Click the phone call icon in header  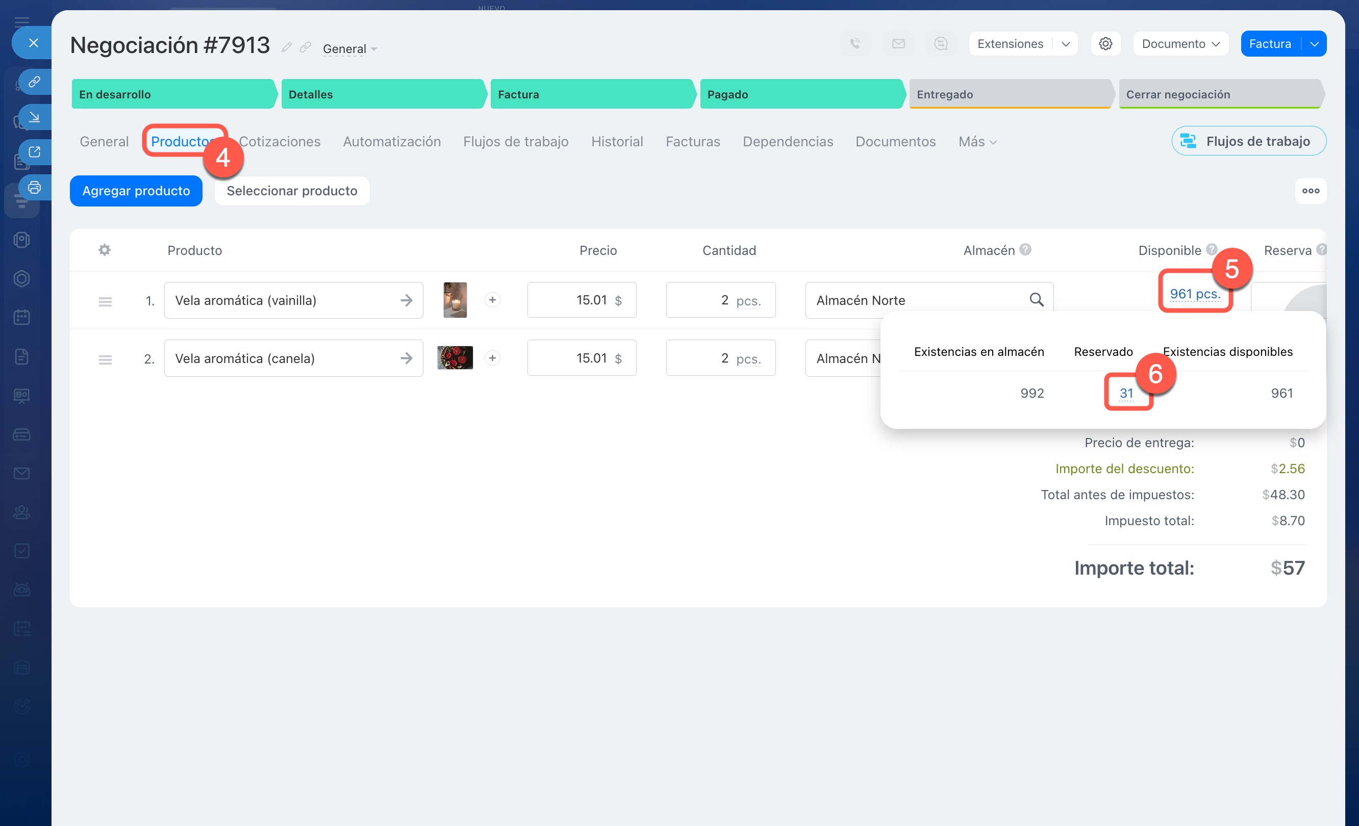point(855,43)
